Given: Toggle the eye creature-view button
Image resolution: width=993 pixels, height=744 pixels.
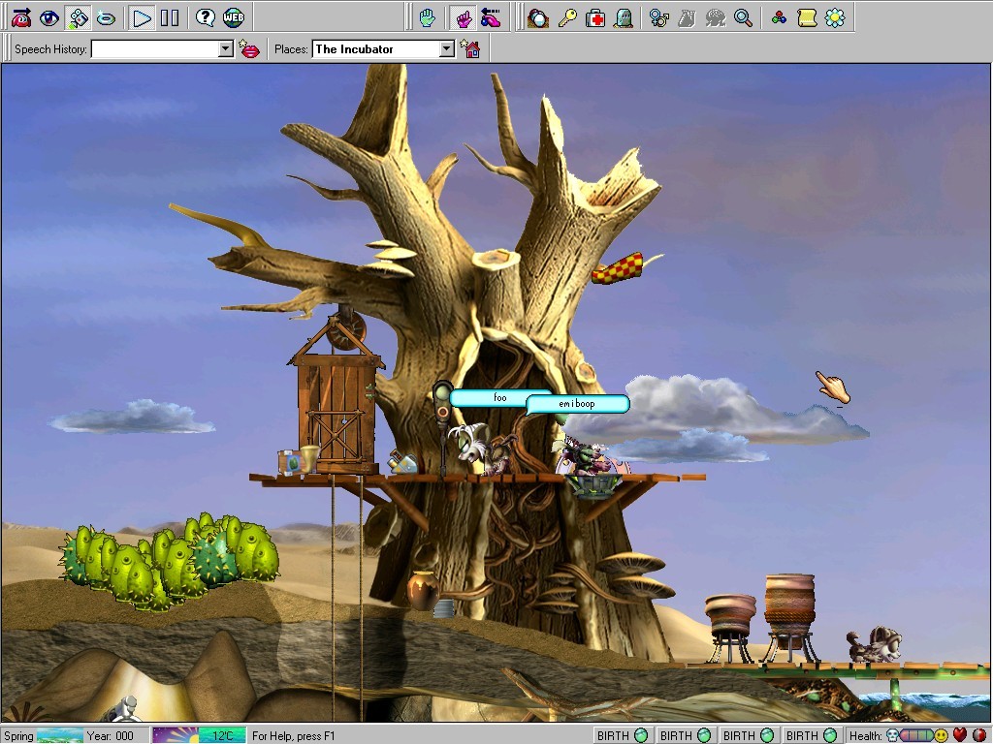Looking at the screenshot, I should coord(49,17).
